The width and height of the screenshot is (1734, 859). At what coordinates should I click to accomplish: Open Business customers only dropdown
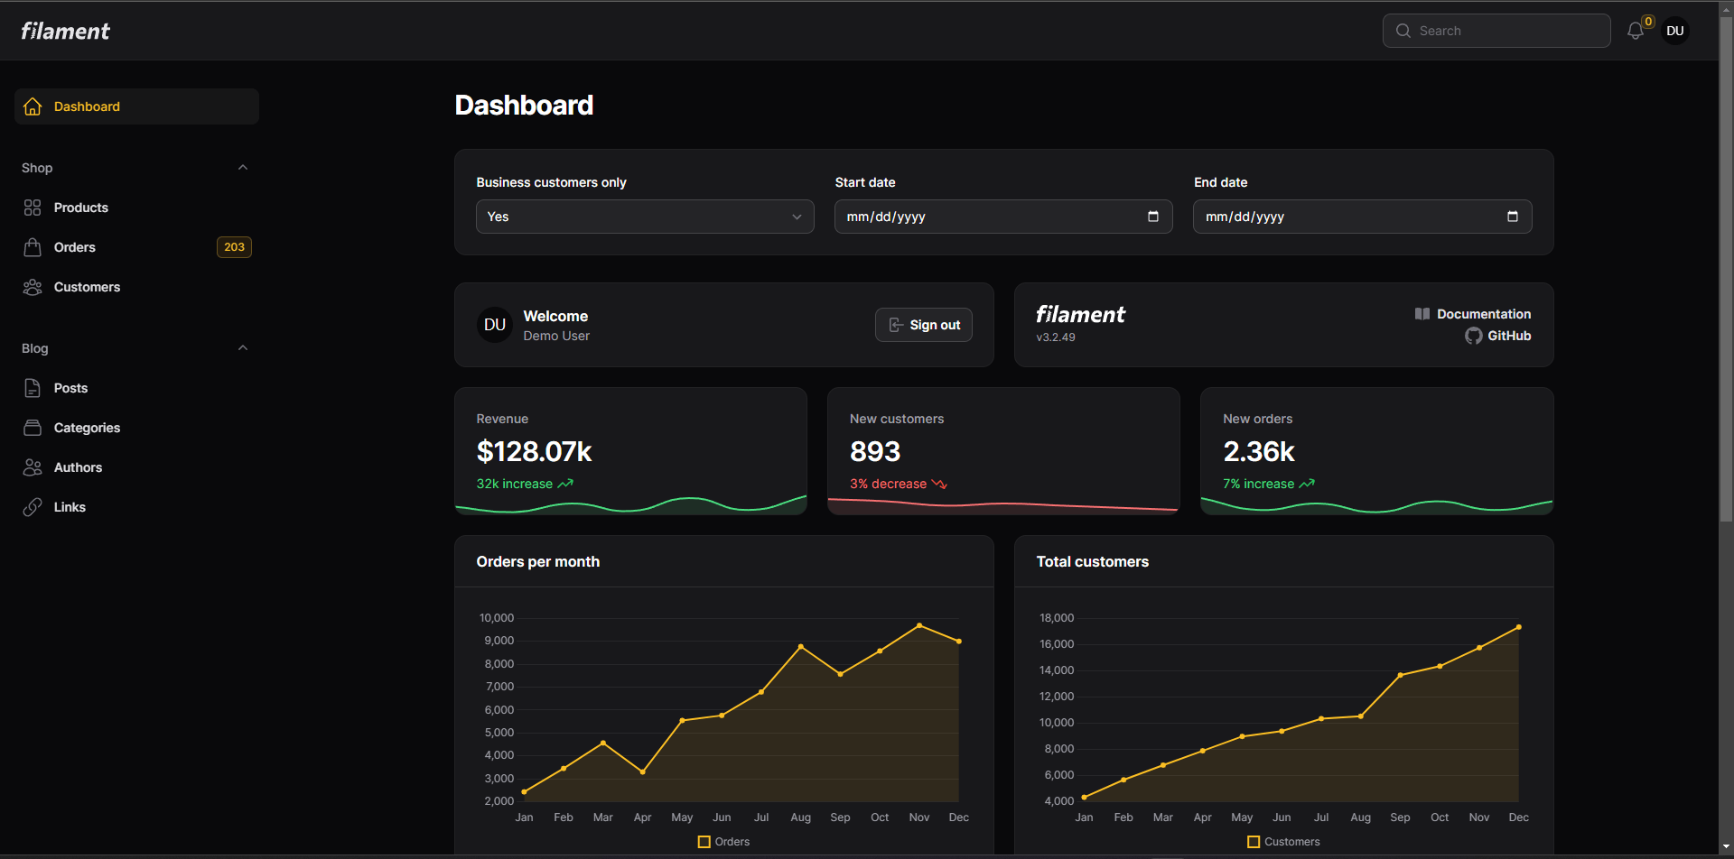(645, 217)
